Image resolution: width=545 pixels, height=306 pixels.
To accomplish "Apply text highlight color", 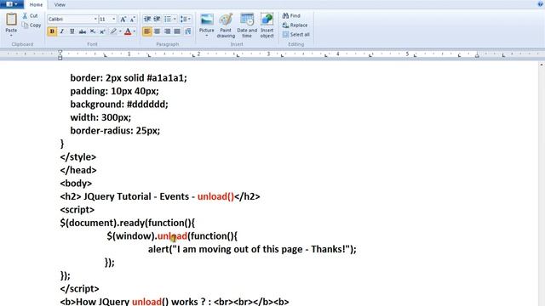I will coord(113,31).
